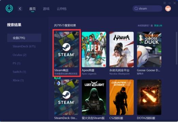Switch to the 云存档 tab
178x122 pixels.
click(62, 9)
